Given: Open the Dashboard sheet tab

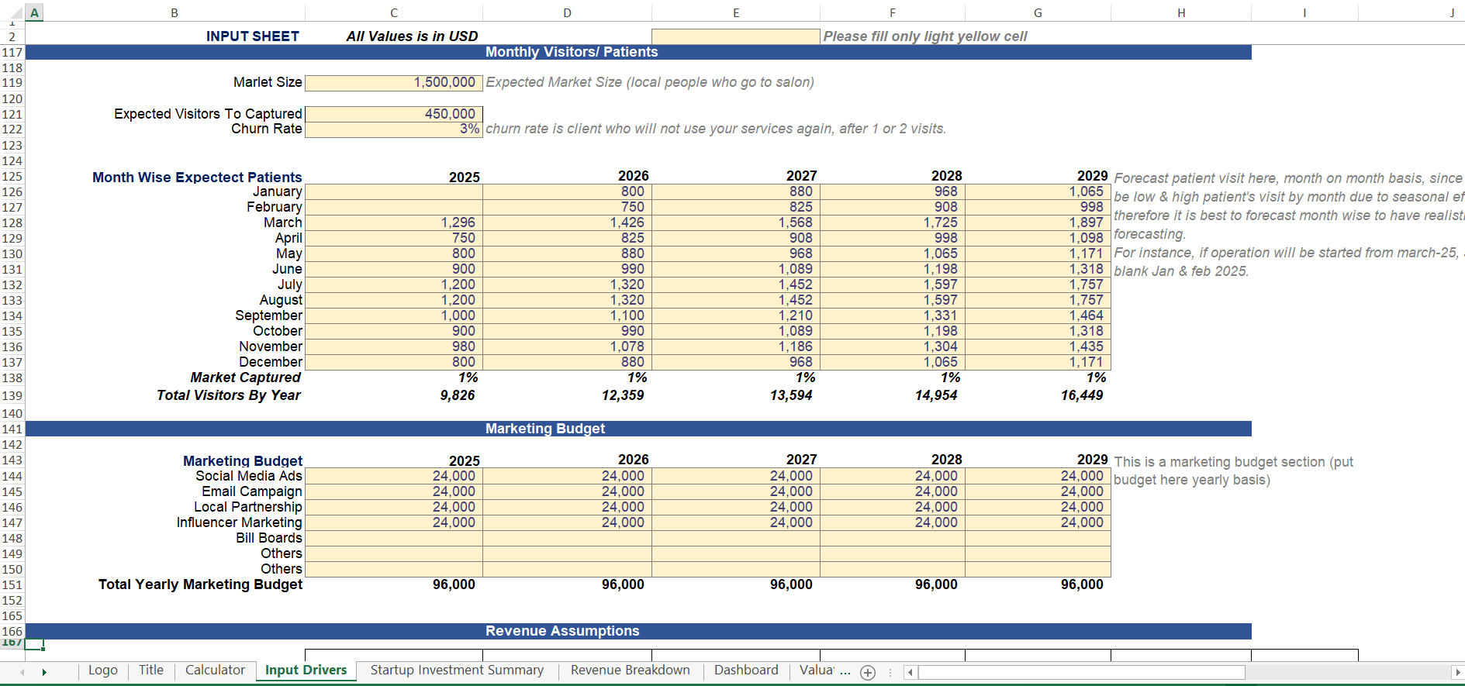Looking at the screenshot, I should coord(745,670).
